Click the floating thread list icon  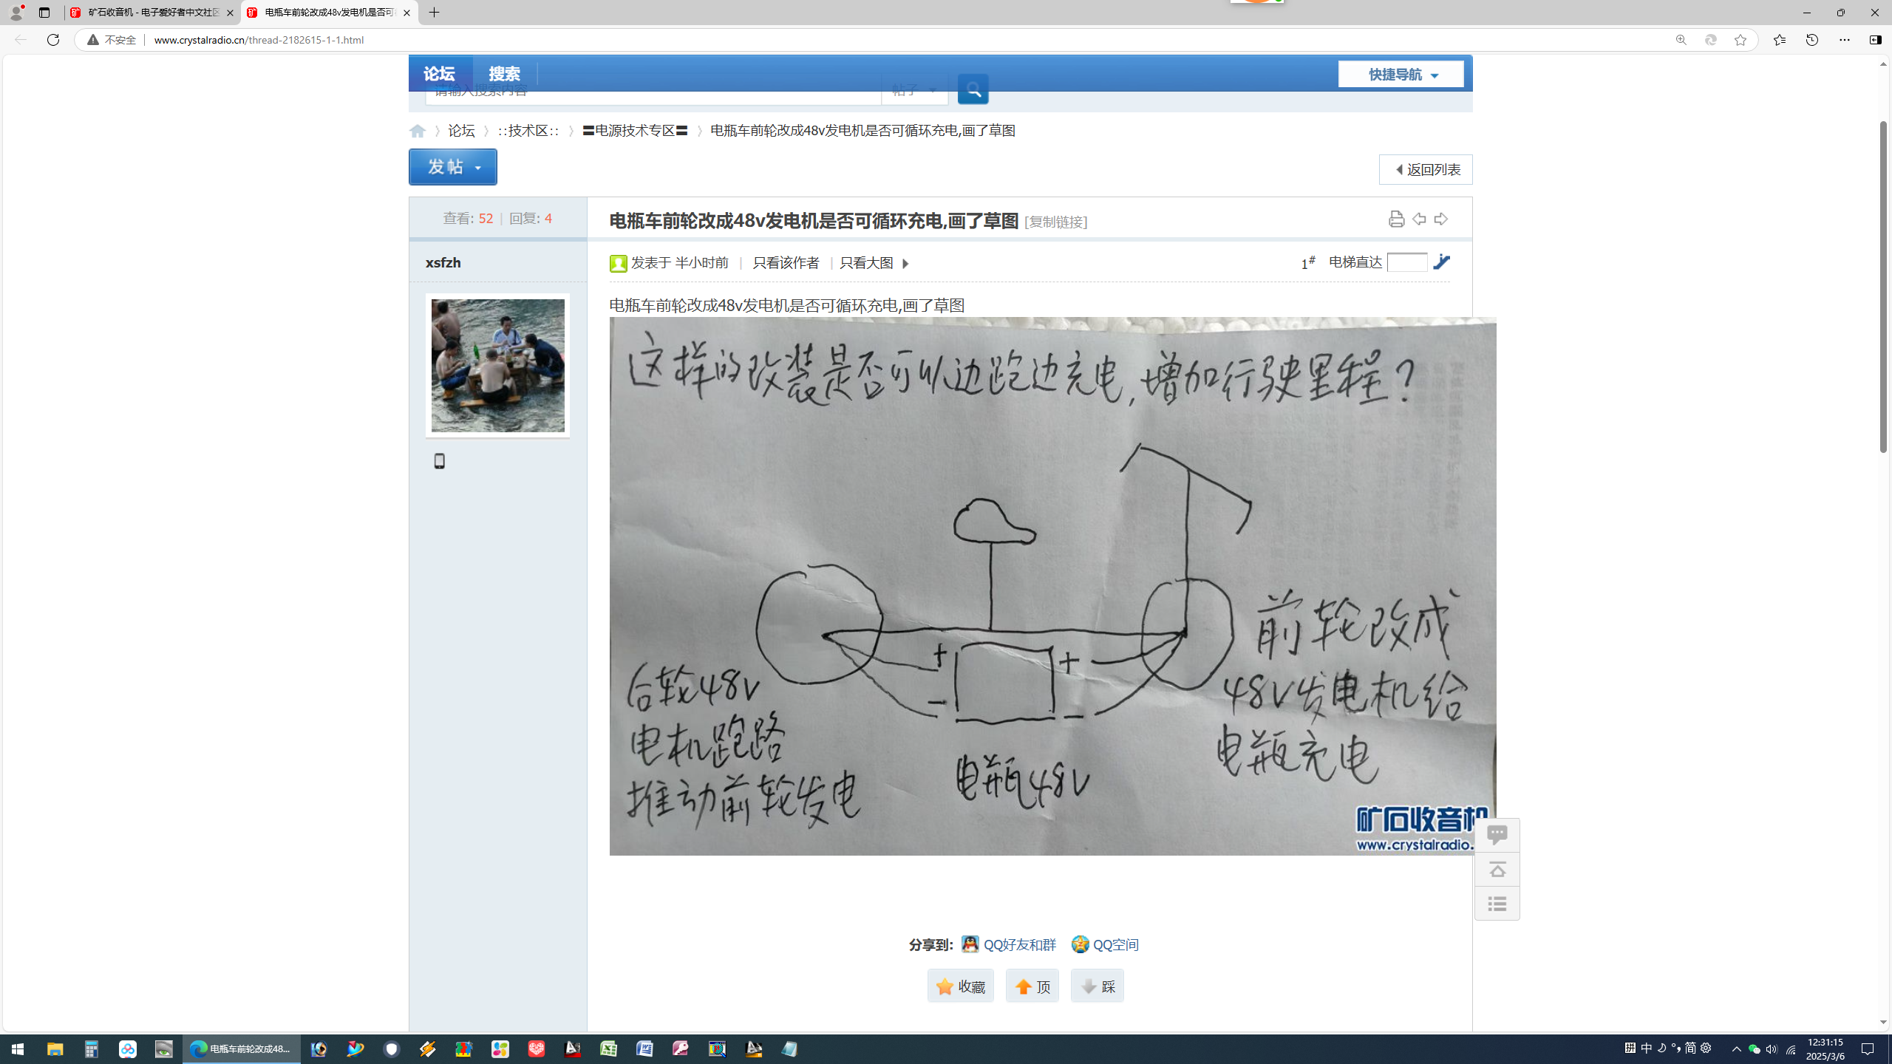[x=1497, y=904]
